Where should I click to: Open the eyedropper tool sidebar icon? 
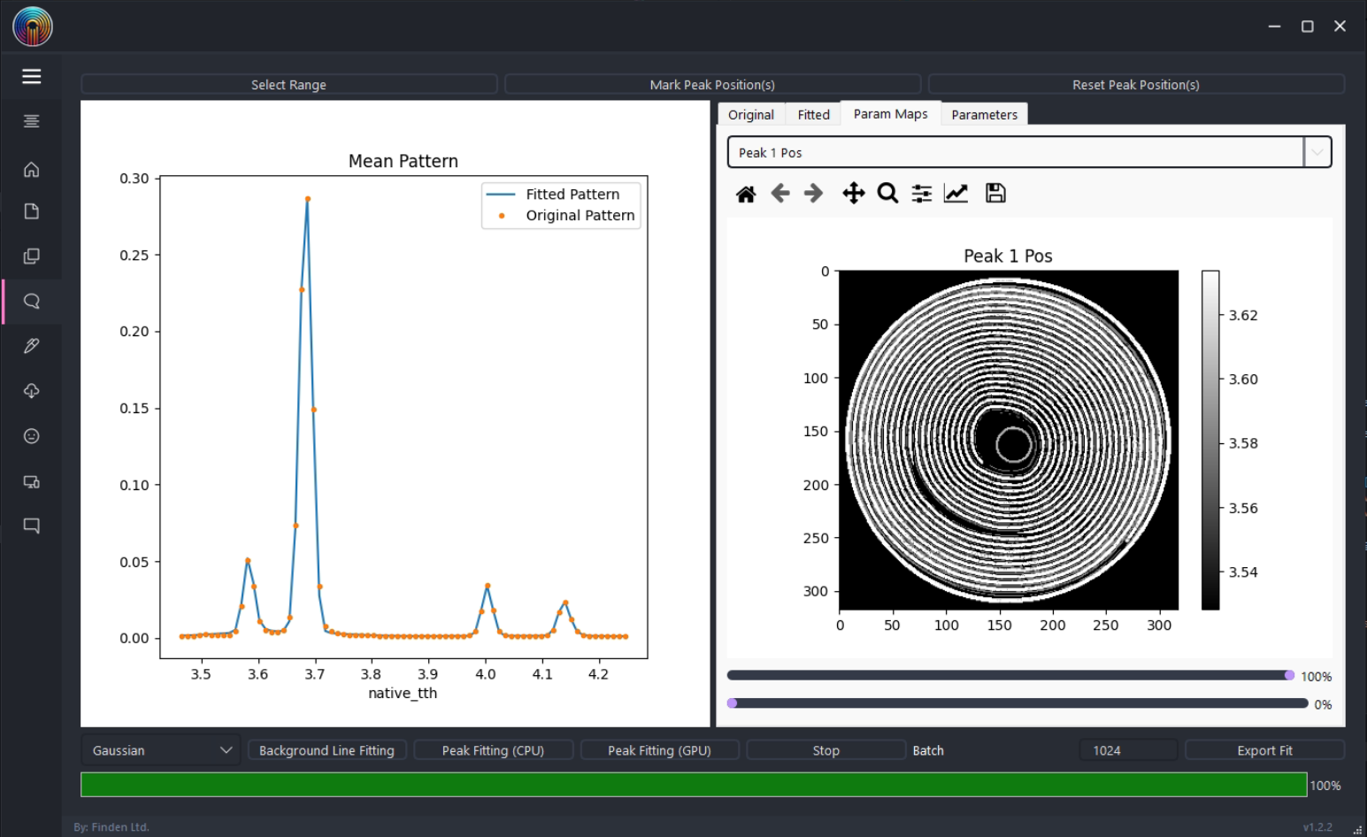point(32,346)
